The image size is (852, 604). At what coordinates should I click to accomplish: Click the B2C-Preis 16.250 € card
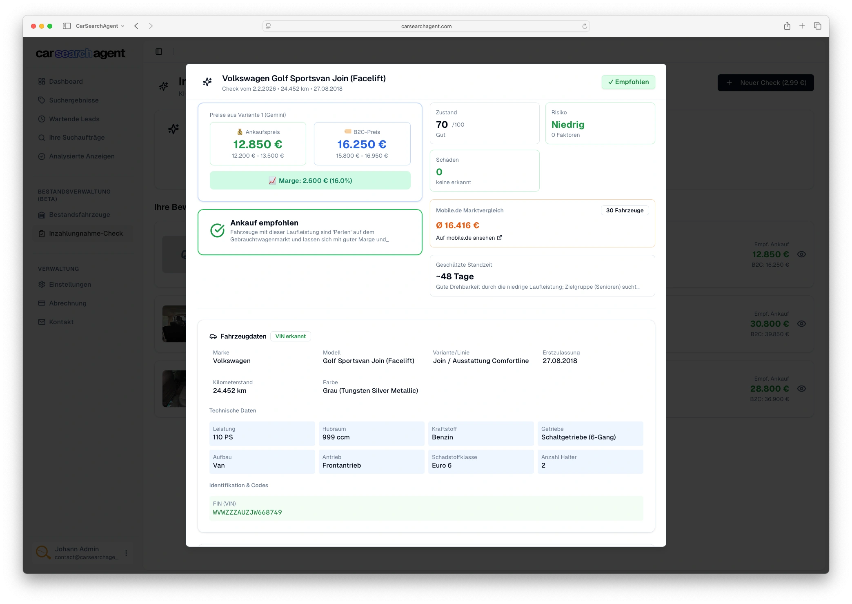[x=362, y=144]
